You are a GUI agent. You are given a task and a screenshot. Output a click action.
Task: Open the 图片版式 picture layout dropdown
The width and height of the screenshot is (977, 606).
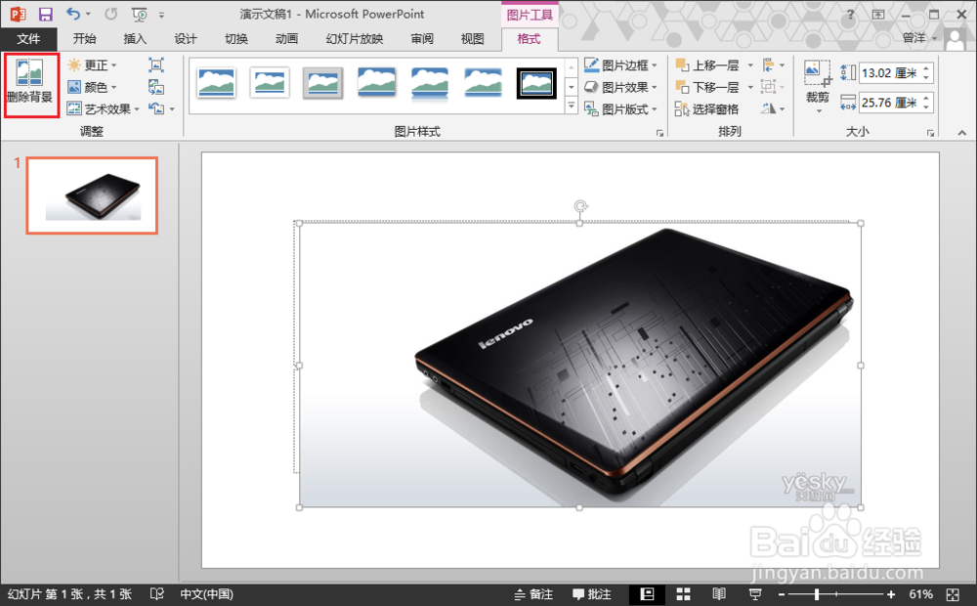click(620, 108)
